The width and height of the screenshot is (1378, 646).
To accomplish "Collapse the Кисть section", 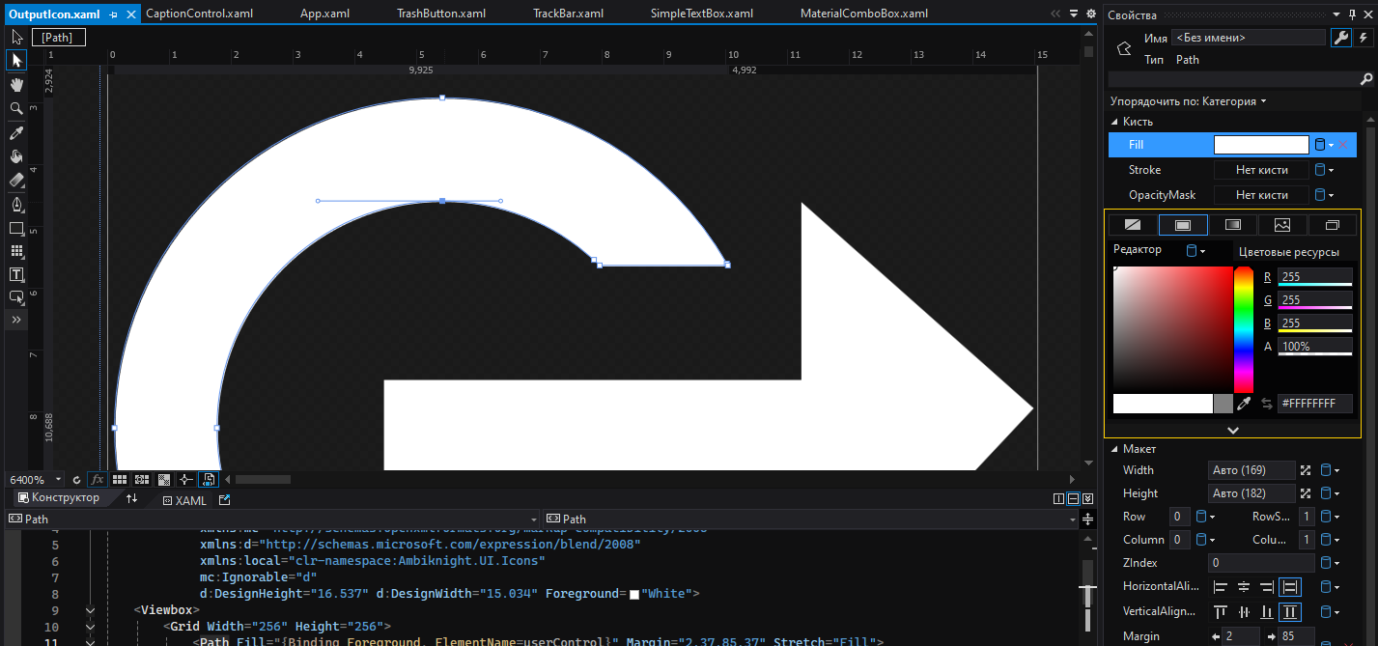I will point(1114,122).
